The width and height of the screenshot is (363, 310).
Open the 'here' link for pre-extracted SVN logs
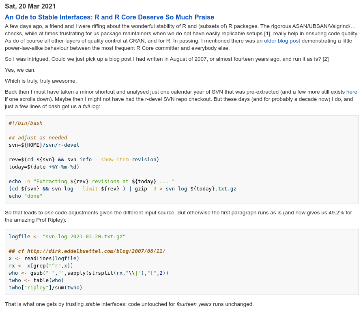pyautogui.click(x=352, y=92)
